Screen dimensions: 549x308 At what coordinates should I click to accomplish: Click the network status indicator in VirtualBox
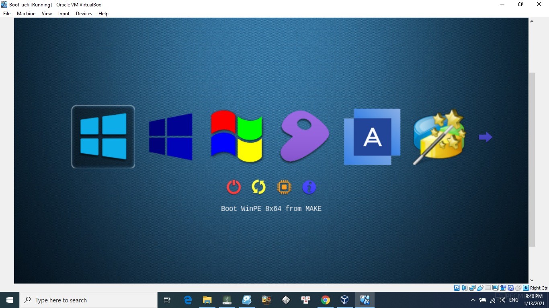coord(472,288)
